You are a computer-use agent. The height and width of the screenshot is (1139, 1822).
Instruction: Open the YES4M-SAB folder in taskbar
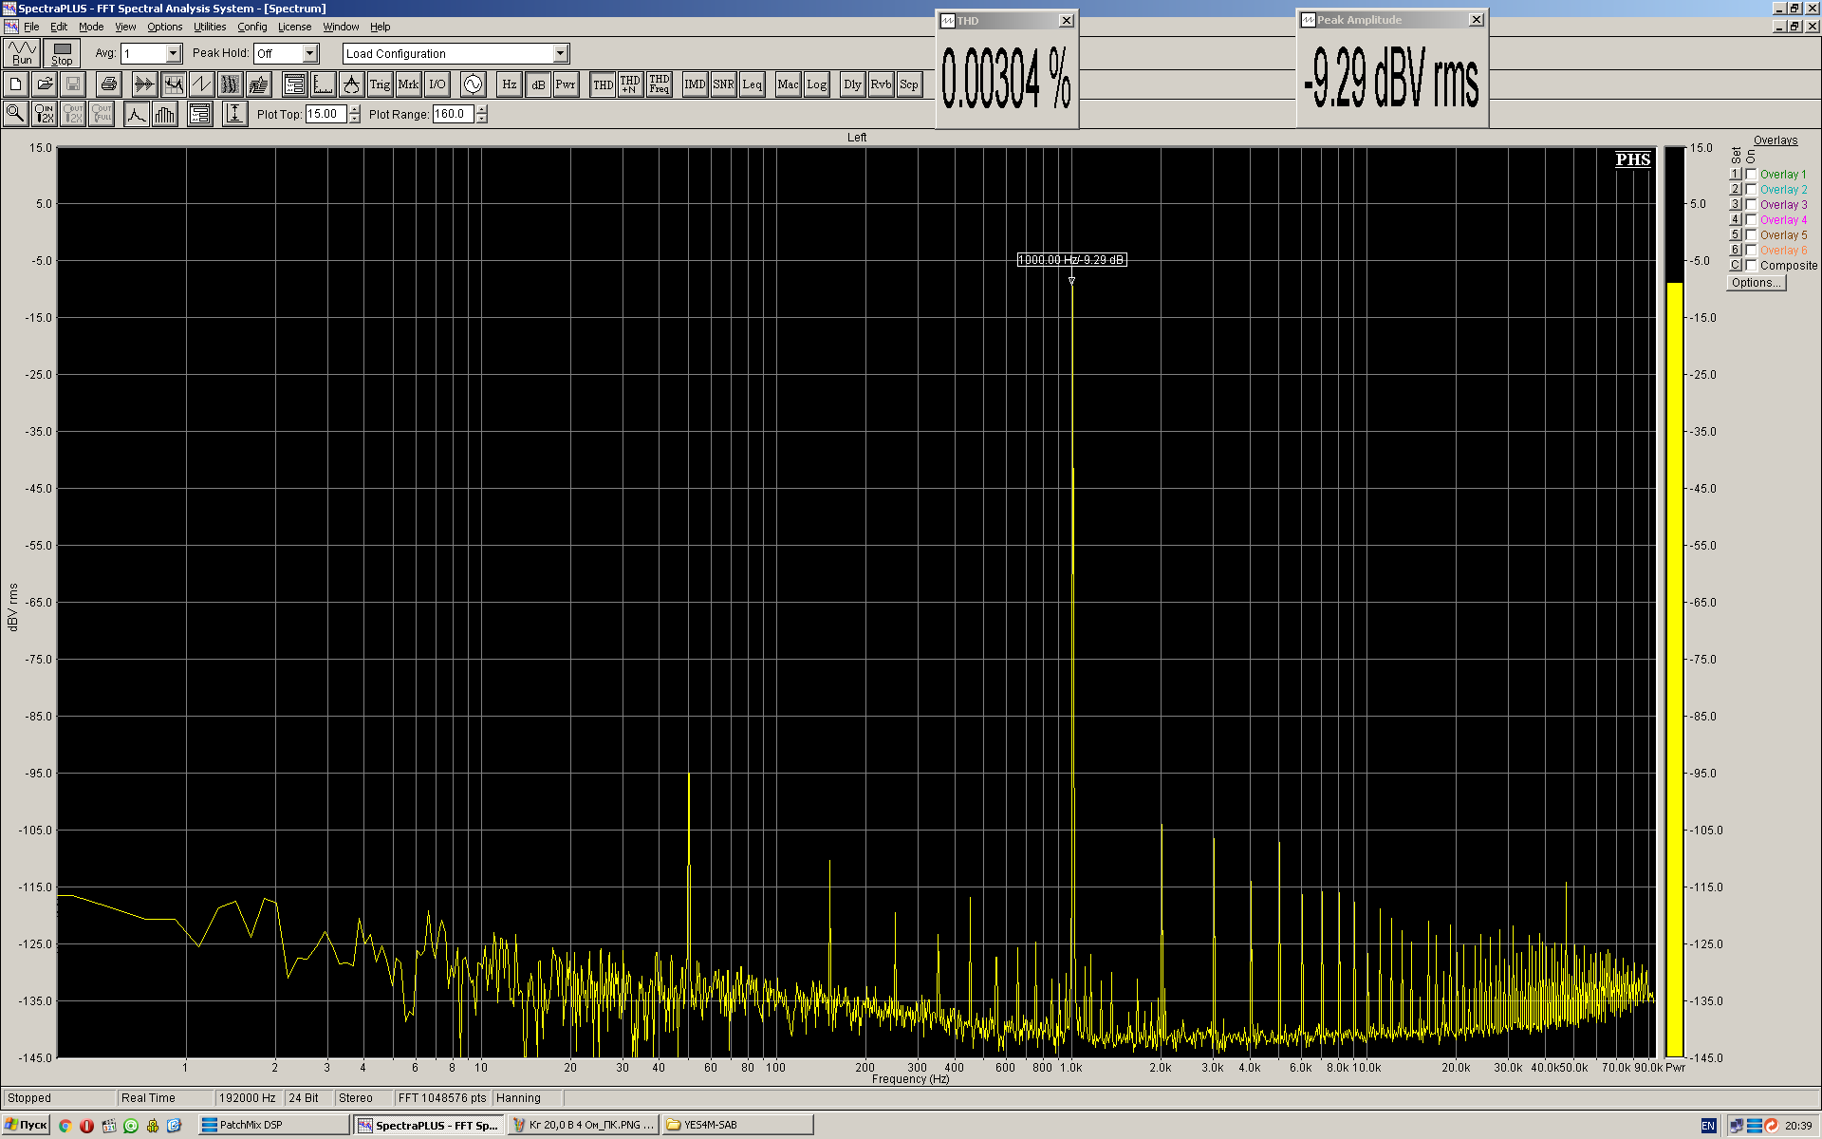coord(738,1125)
